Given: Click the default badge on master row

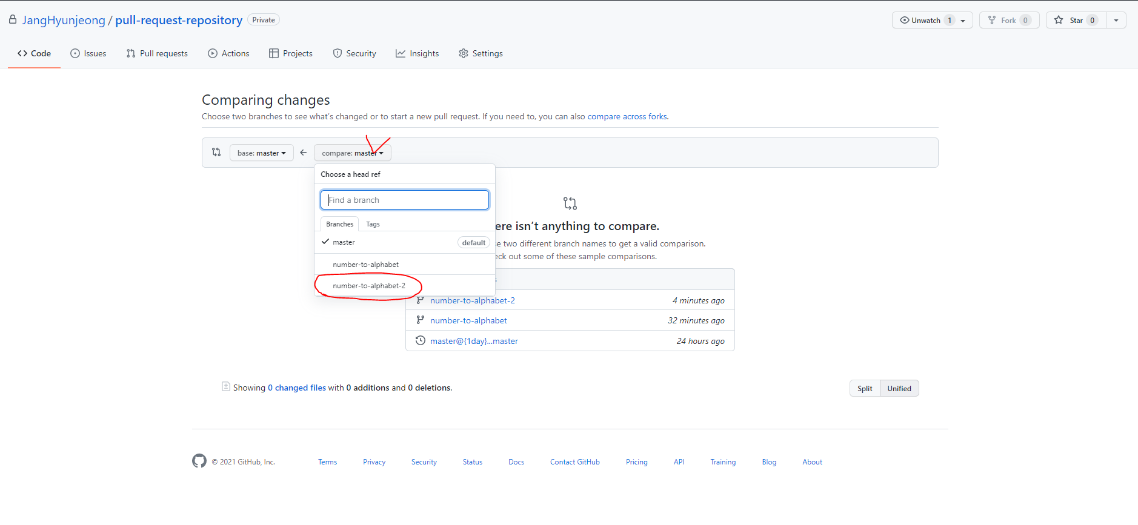Looking at the screenshot, I should pos(474,243).
